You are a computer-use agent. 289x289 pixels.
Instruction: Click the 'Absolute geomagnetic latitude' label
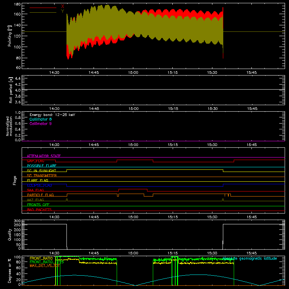click(250, 258)
